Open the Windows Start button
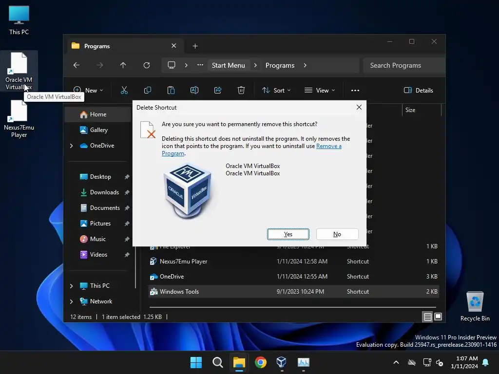This screenshot has width=499, height=374. 196,362
